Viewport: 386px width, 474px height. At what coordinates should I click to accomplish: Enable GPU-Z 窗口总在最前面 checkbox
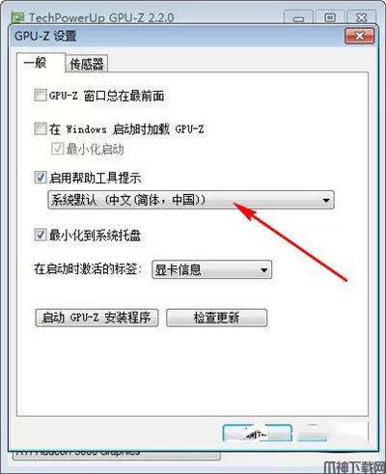pyautogui.click(x=41, y=96)
